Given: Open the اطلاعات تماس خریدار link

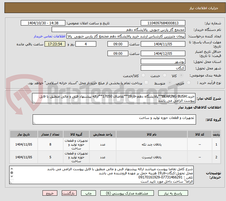Looking at the screenshot, I should tap(50, 36).
